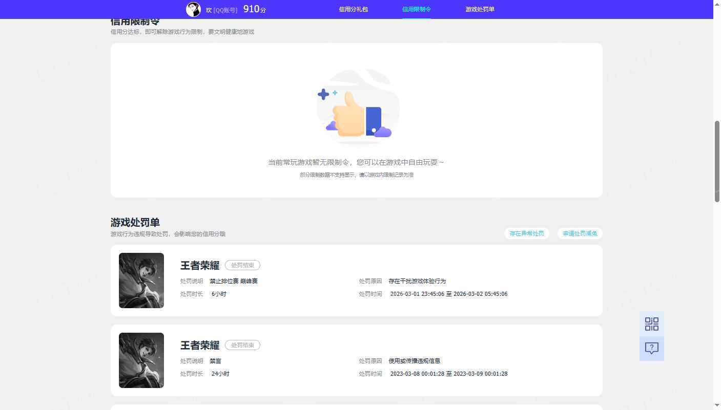
Task: Click the 处罚结束 badge on the 禁言 card
Action: 242,345
